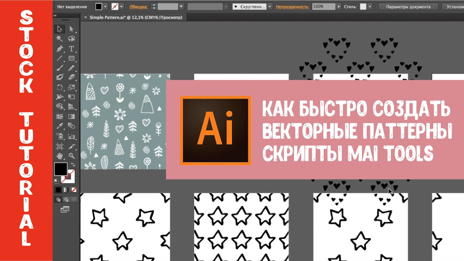Screen dimensions: 464x261
Task: Switch to Simple Pattern.ai document tab
Action: [136, 17]
